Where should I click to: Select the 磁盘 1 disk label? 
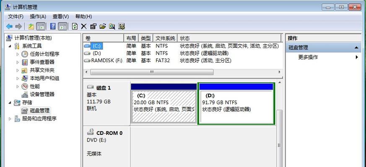[104, 88]
